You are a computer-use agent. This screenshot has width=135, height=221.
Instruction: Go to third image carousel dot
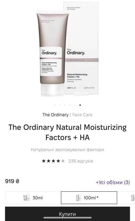[x=65, y=105]
